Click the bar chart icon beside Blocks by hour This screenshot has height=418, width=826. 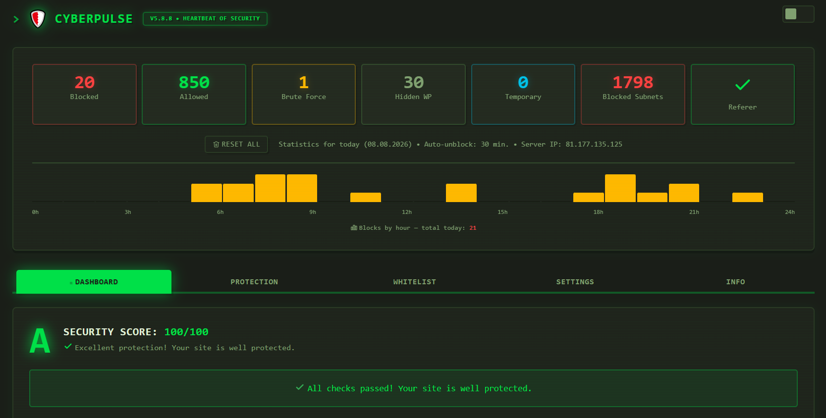pyautogui.click(x=354, y=228)
